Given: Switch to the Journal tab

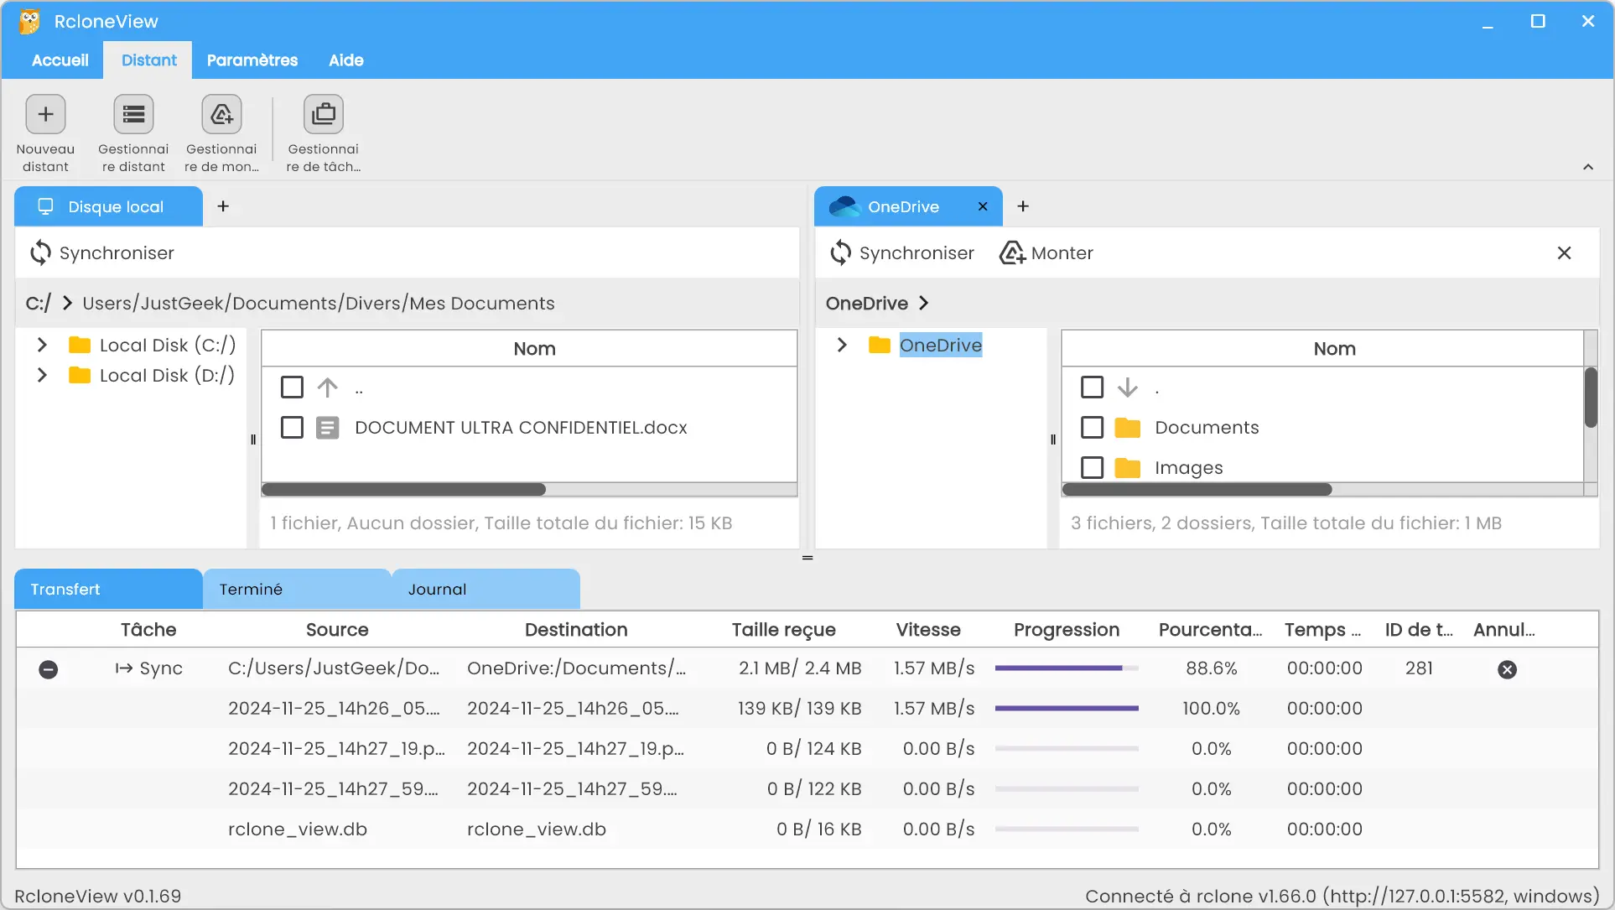Looking at the screenshot, I should [486, 589].
